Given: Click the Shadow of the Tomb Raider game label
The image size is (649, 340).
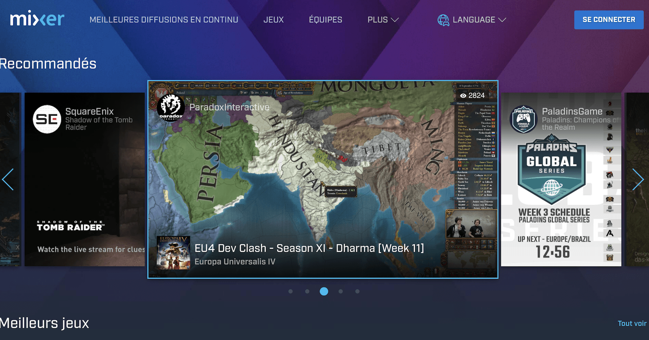Looking at the screenshot, I should click(99, 123).
